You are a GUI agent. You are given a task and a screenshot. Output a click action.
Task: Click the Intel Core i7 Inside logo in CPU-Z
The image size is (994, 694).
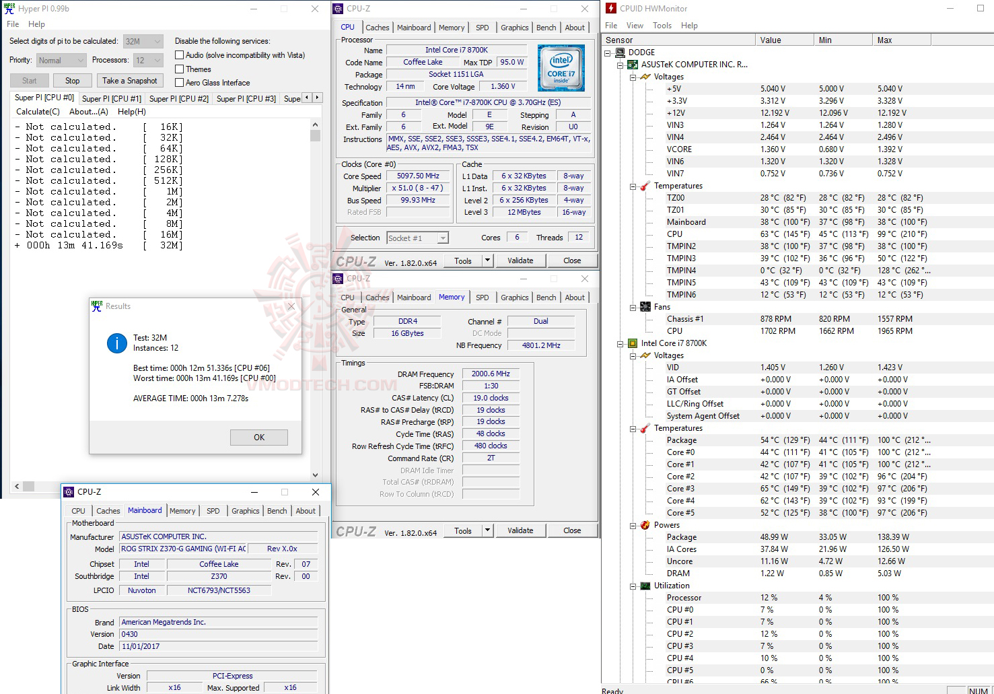point(561,67)
